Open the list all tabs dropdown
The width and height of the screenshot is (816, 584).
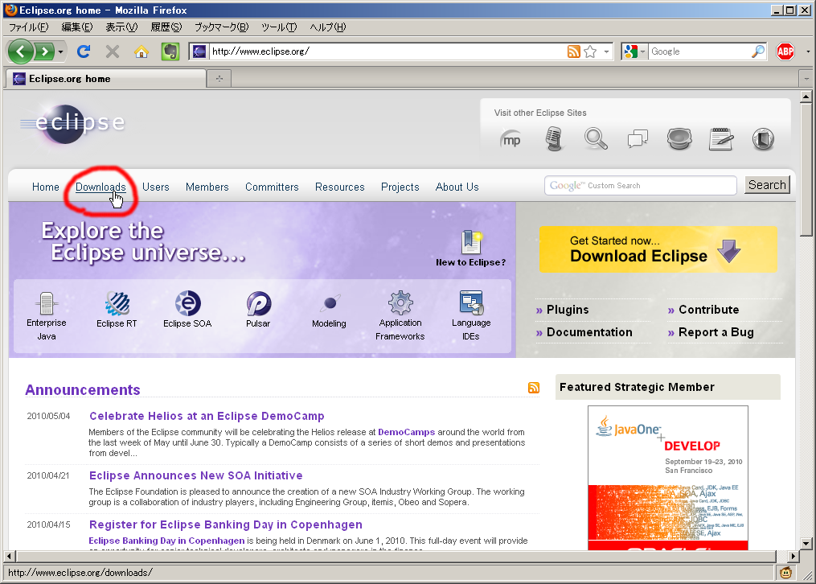point(806,79)
